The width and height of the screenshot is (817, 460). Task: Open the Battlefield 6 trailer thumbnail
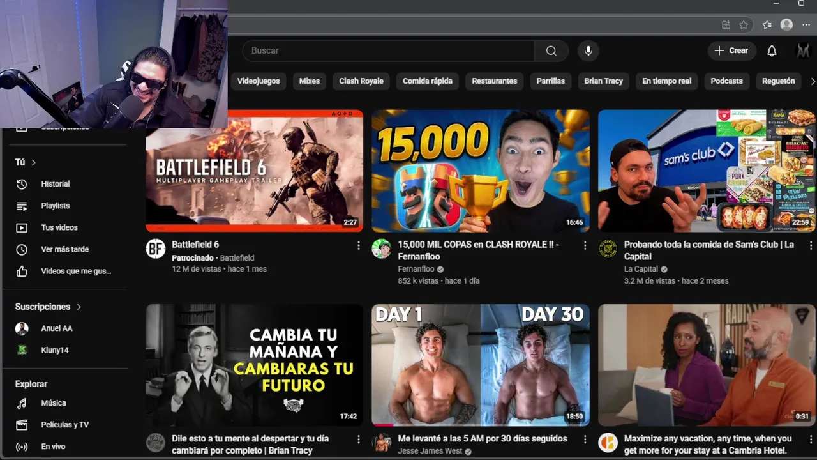coord(254,171)
